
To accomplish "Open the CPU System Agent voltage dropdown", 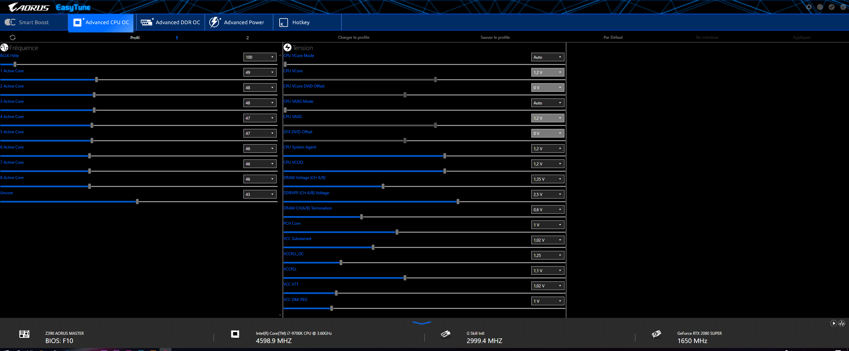I will tap(548, 148).
